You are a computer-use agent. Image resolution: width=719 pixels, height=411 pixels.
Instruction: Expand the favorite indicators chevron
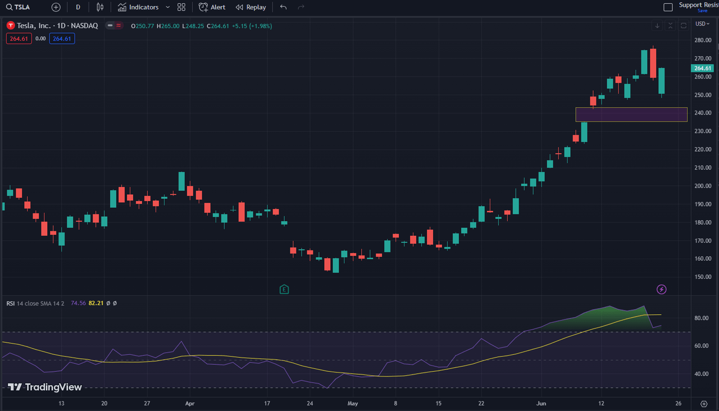coord(167,7)
